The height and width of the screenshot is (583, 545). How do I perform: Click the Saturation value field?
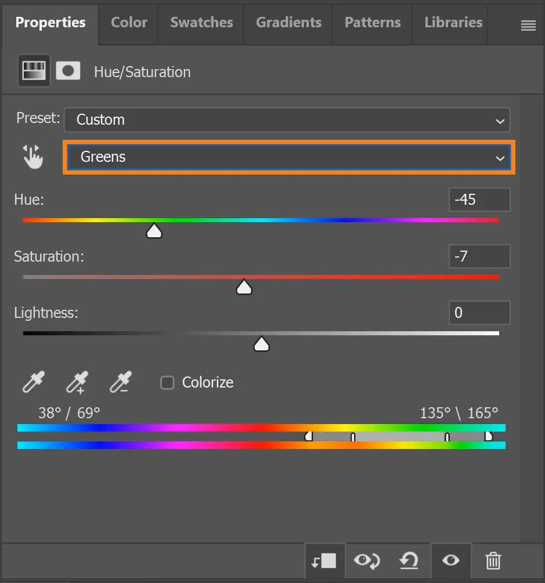tap(479, 256)
